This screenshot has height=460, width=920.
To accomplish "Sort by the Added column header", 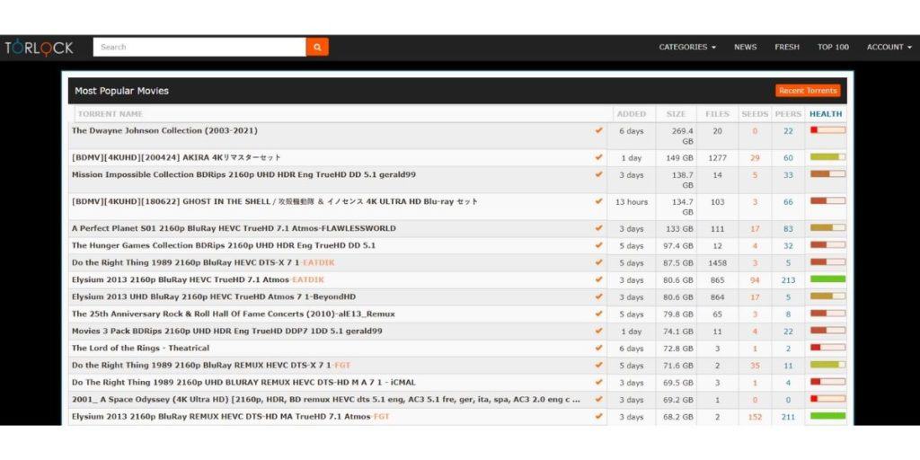I will 632,114.
